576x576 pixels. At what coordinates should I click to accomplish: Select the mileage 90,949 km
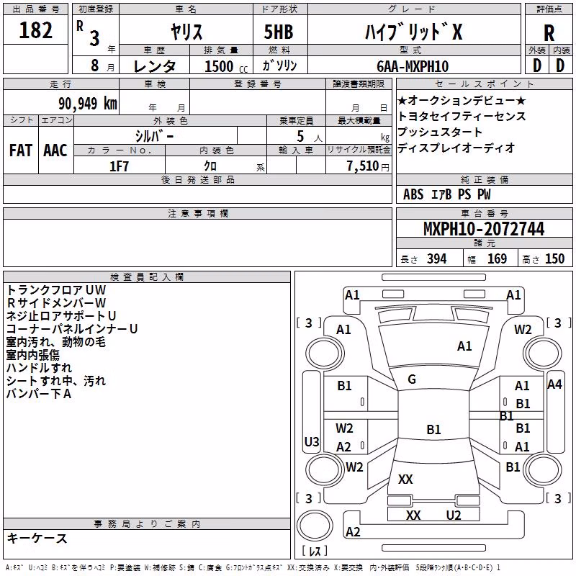coord(88,104)
